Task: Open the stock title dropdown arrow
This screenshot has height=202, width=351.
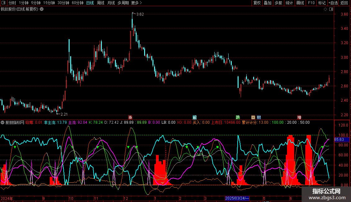Action: point(42,9)
